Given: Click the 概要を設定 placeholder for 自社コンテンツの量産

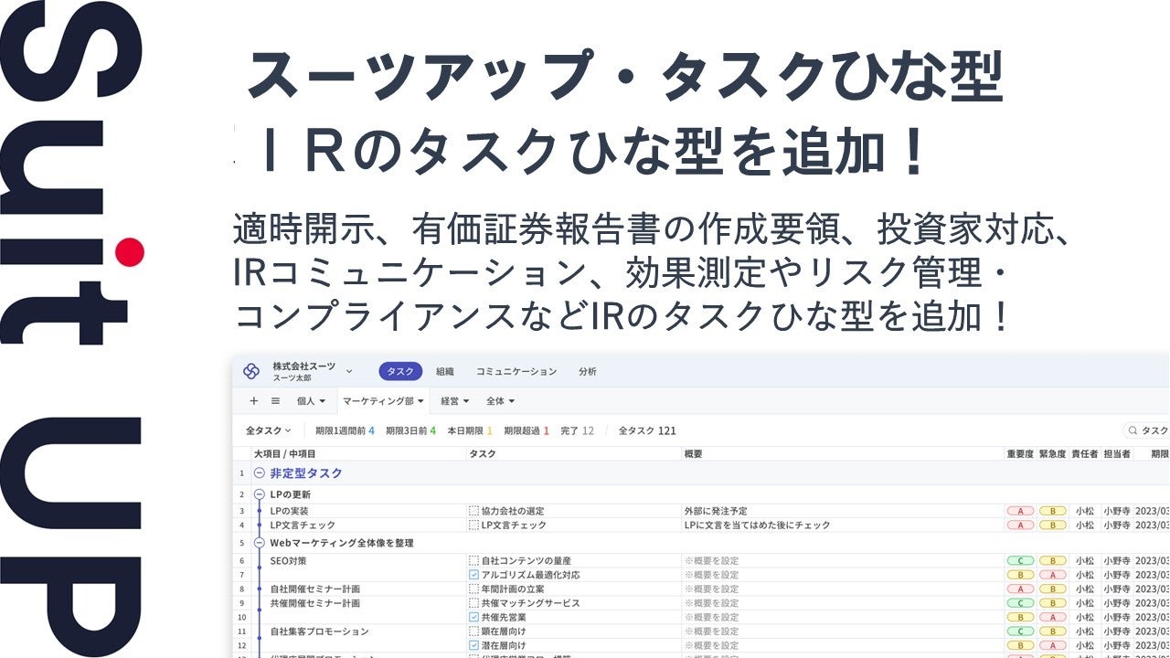Looking at the screenshot, I should (x=711, y=560).
